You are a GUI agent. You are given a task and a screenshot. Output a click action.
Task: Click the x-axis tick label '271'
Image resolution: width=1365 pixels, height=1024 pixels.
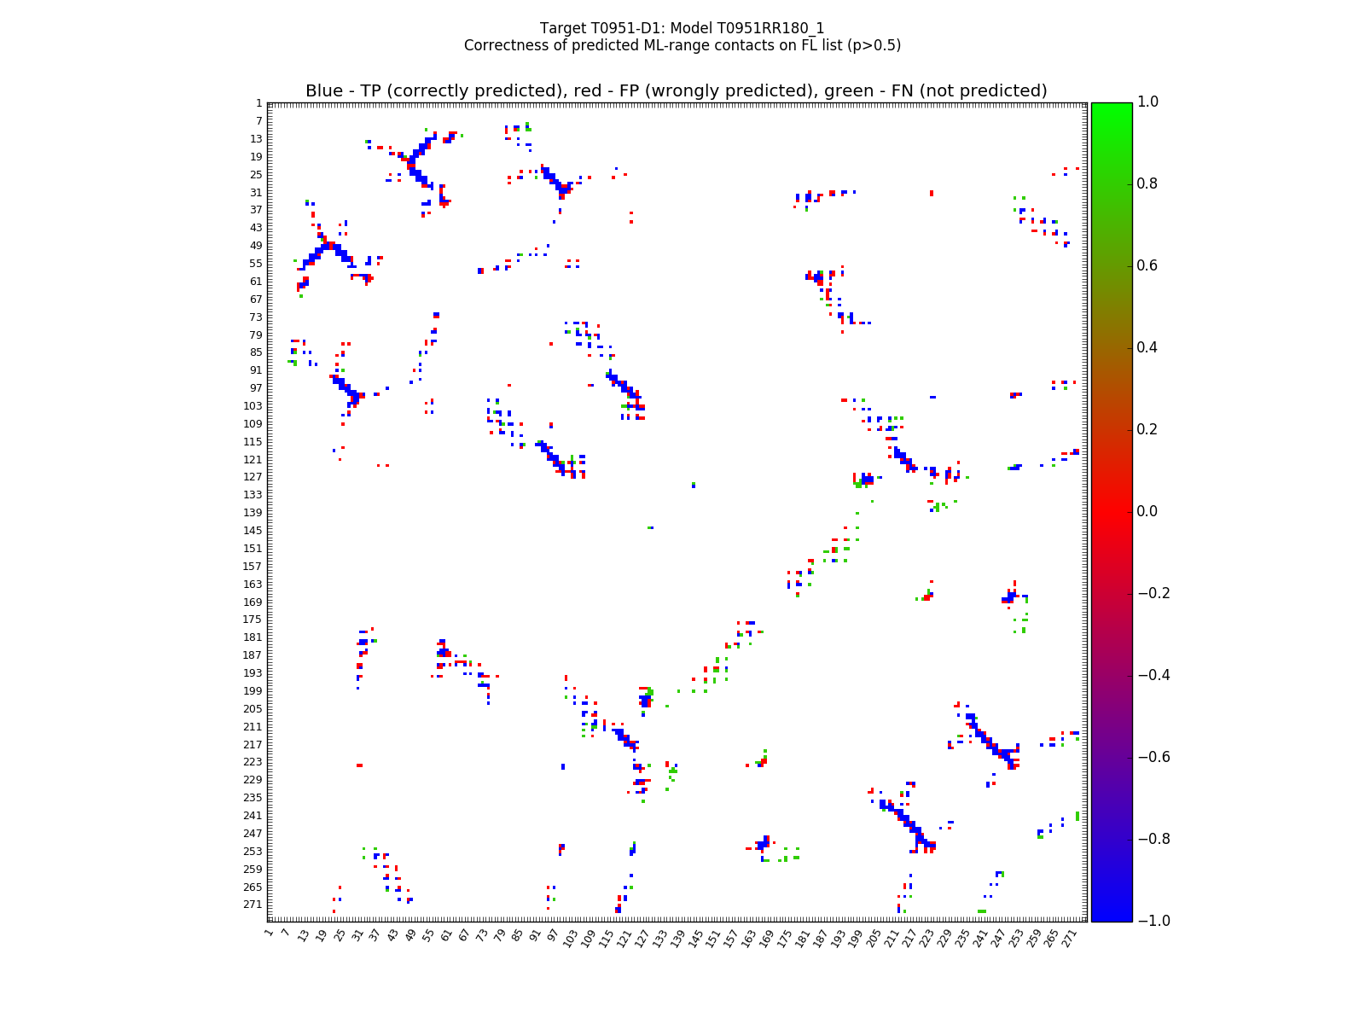tap(1069, 939)
